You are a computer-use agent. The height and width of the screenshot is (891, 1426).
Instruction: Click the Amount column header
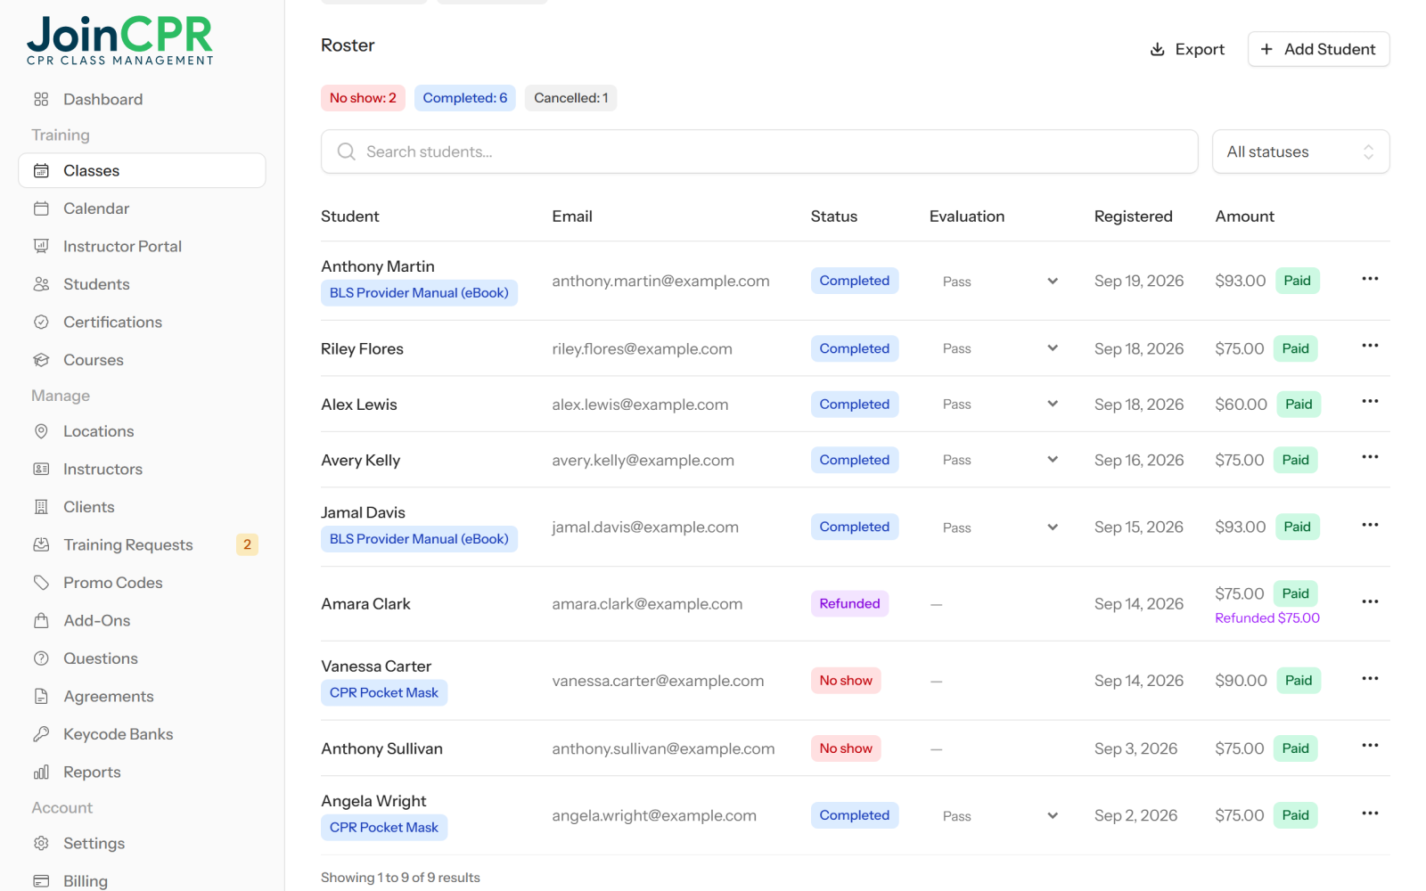1244,217
